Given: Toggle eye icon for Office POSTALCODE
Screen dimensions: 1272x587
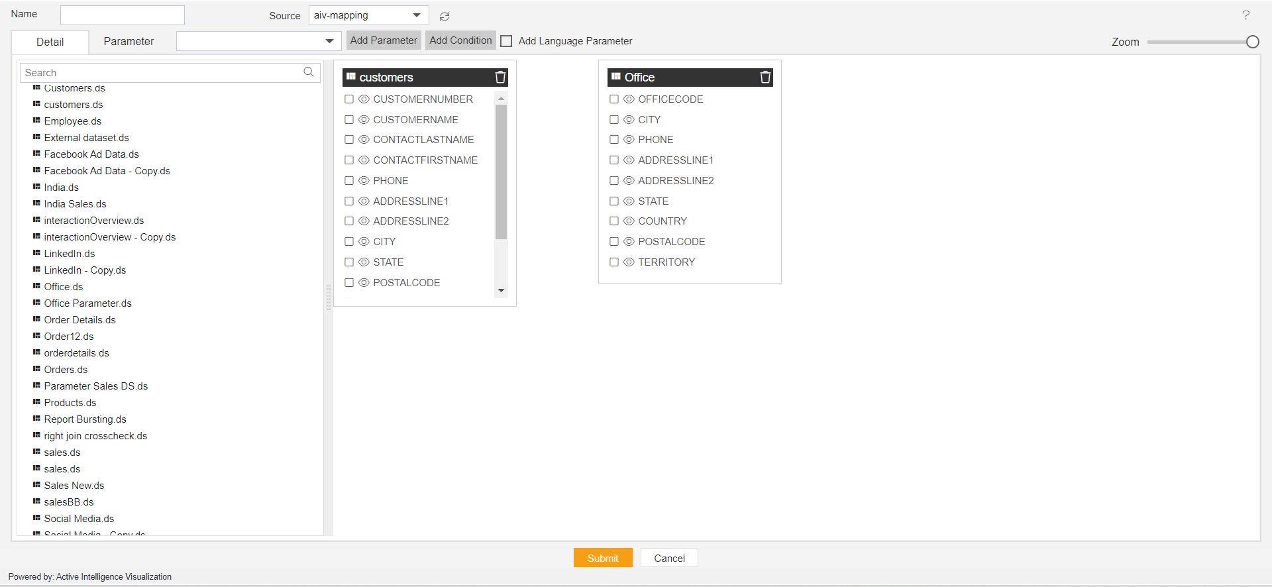Looking at the screenshot, I should tap(629, 242).
